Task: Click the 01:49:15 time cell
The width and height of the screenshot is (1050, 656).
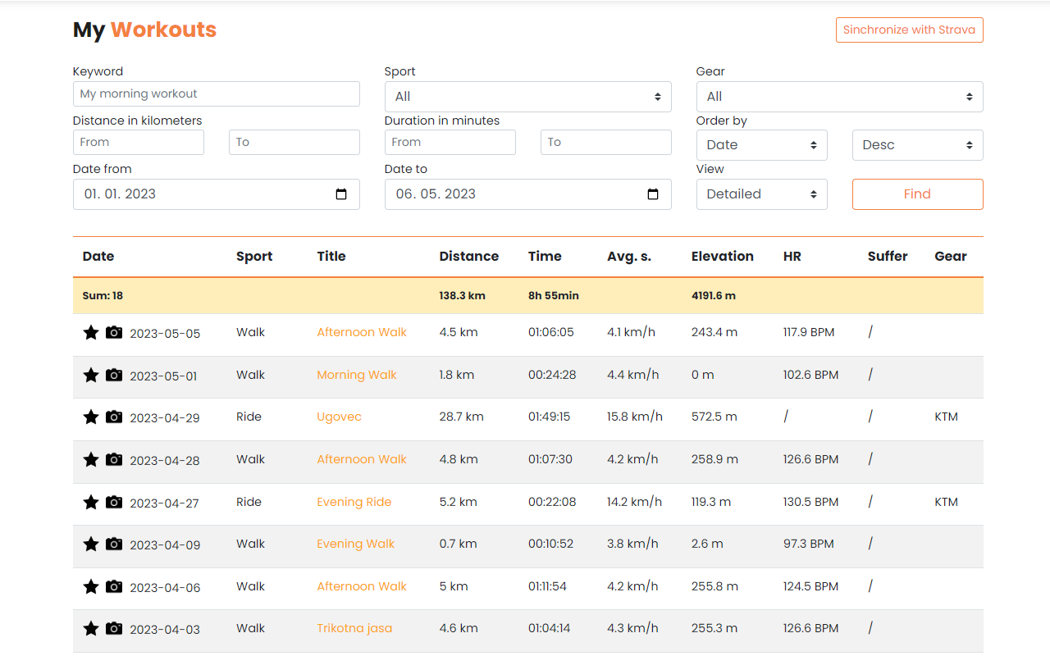Action: [x=549, y=417]
